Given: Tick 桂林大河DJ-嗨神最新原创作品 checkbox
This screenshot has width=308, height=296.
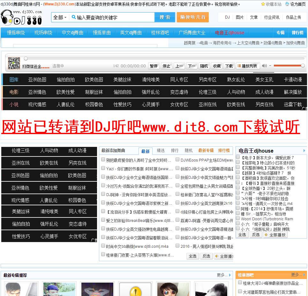Looking at the screenshot, I should pyautogui.click(x=240, y=283).
